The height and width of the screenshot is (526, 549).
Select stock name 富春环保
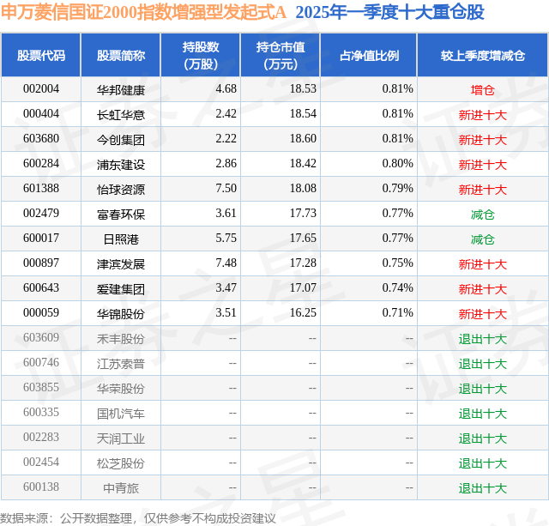121,215
